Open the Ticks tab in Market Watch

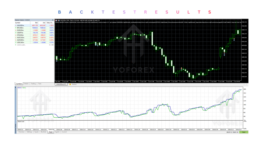pos(40,84)
